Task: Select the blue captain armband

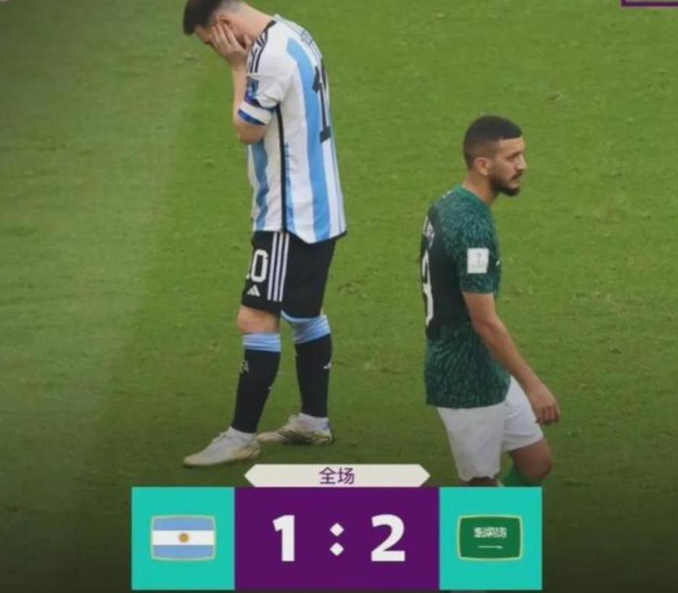Action: [x=253, y=114]
